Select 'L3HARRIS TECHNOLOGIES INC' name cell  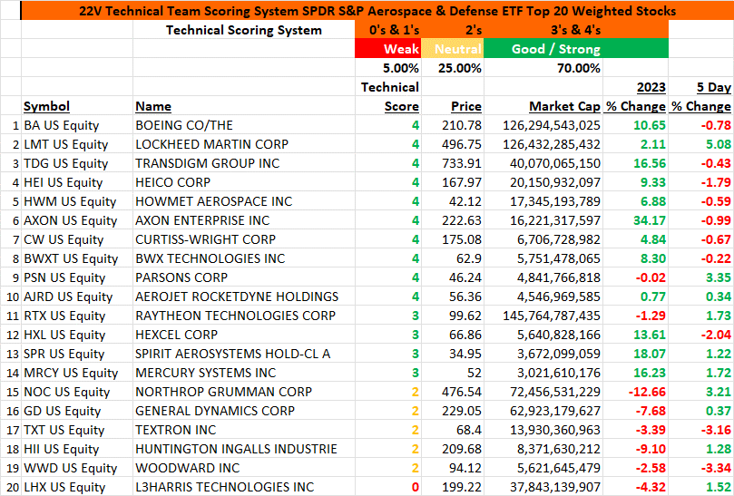pyautogui.click(x=244, y=487)
